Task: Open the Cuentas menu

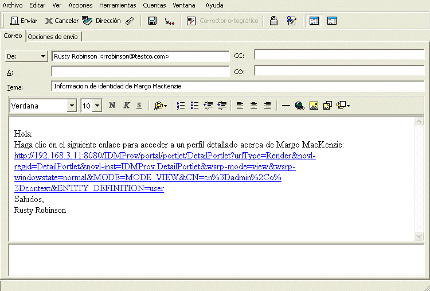Action: click(154, 5)
